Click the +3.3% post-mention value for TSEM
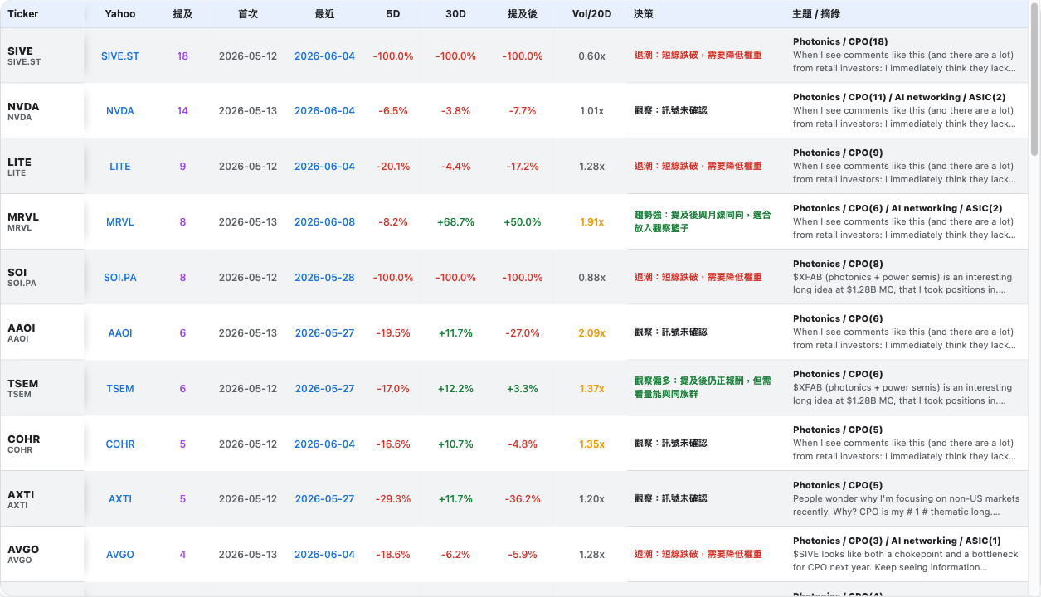 (x=523, y=389)
